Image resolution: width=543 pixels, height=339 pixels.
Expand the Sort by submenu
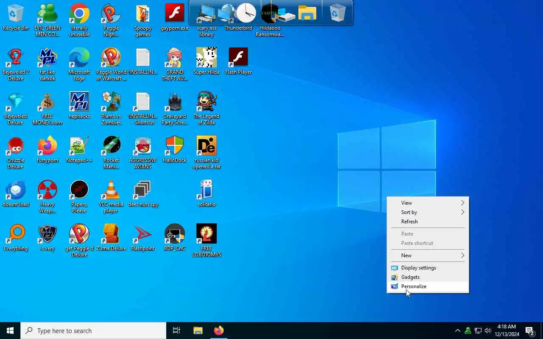pos(428,212)
